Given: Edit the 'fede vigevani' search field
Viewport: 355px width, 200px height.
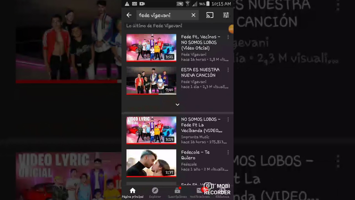Looking at the screenshot, I should coord(167,15).
